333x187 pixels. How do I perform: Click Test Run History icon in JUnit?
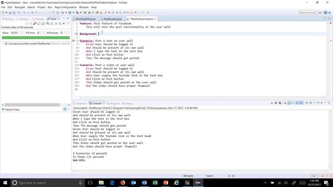point(60,23)
